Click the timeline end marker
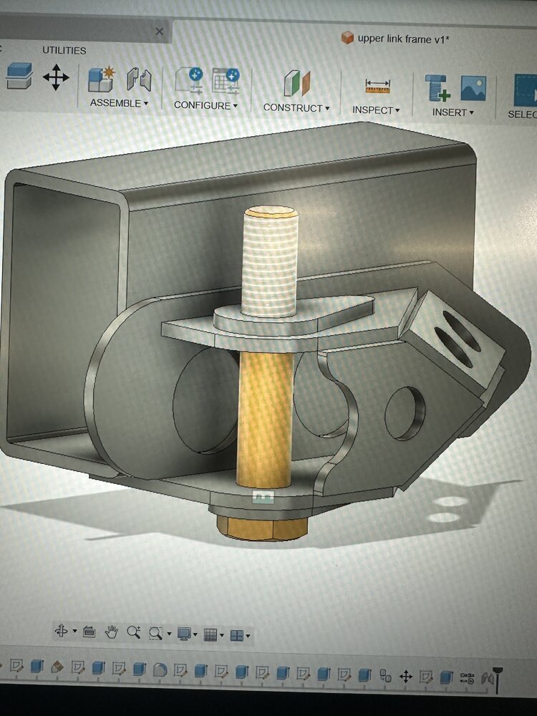The width and height of the screenshot is (537, 716). click(x=498, y=679)
